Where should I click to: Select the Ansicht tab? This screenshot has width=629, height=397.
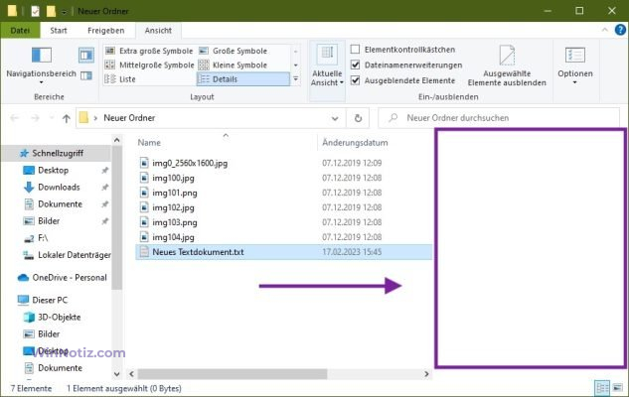pos(158,31)
